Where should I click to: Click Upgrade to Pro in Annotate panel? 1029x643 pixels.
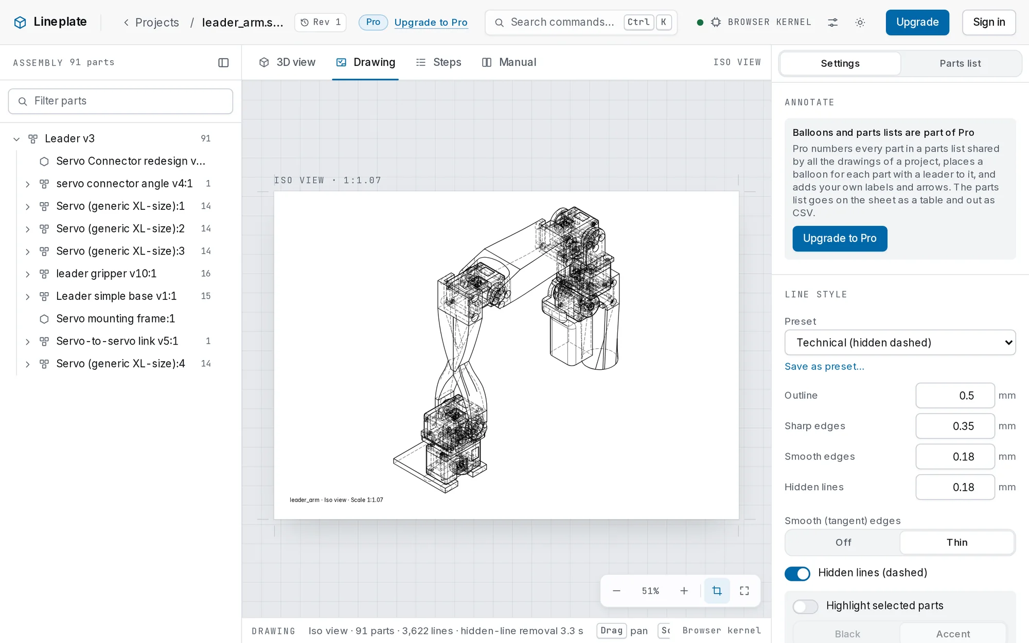coord(839,239)
